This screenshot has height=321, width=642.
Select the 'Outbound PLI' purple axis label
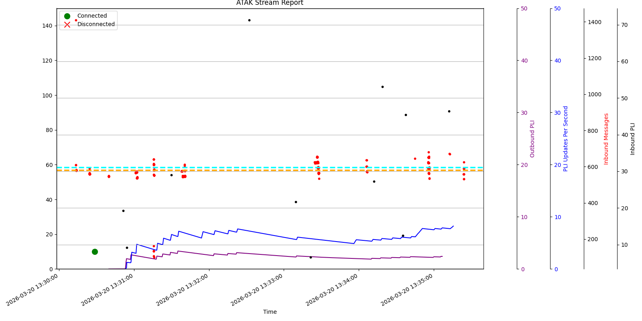[x=532, y=139]
